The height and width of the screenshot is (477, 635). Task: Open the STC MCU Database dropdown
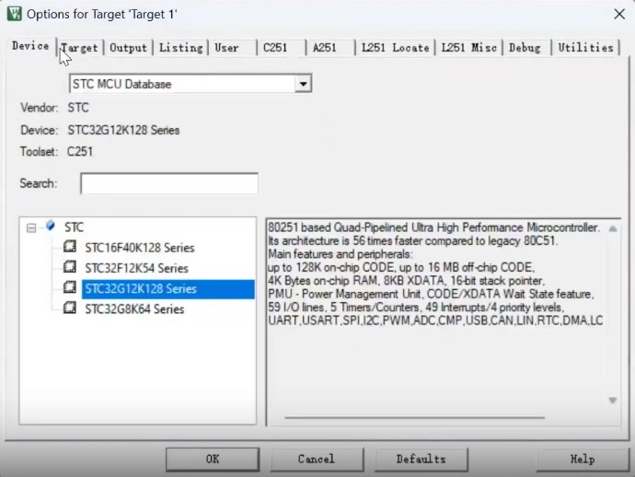pyautogui.click(x=302, y=84)
